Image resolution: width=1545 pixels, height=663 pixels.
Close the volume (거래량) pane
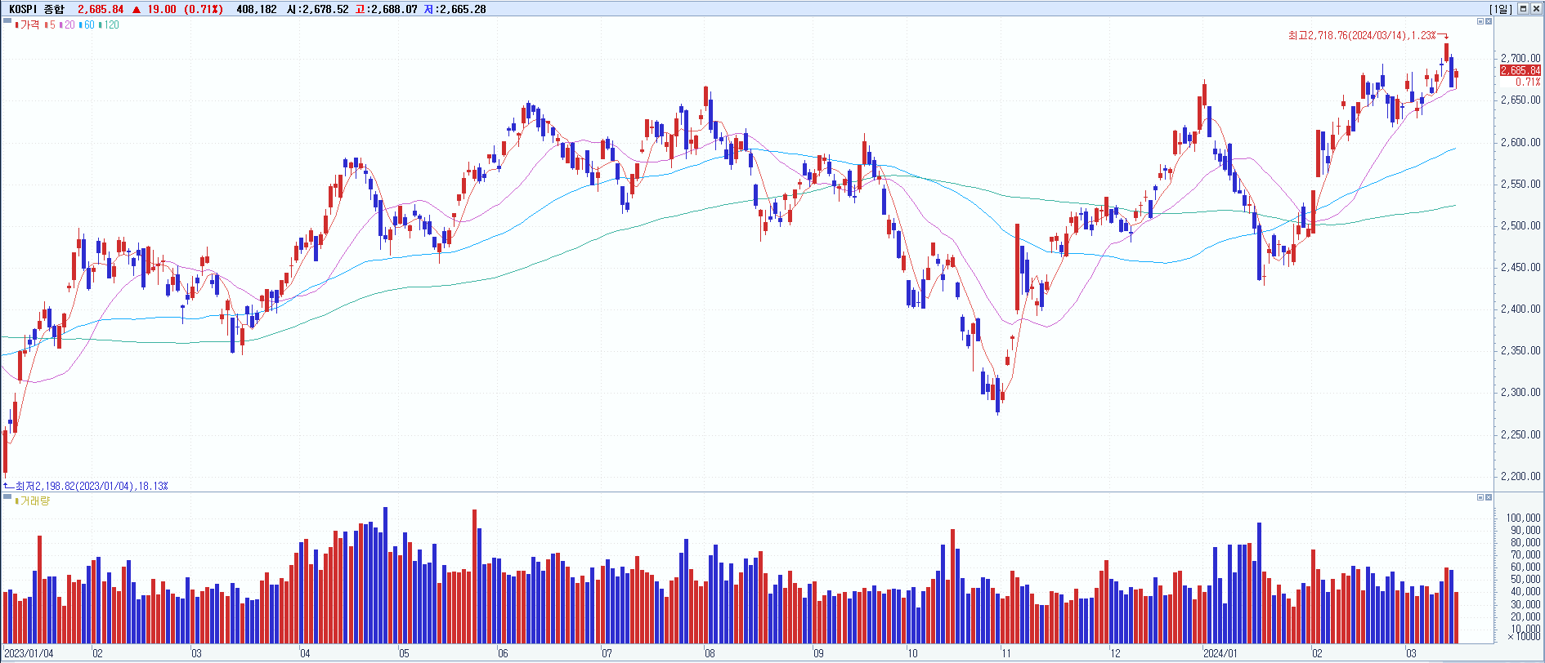[x=1489, y=497]
